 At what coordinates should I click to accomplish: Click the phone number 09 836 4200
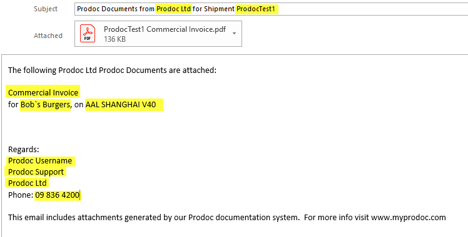coord(58,195)
